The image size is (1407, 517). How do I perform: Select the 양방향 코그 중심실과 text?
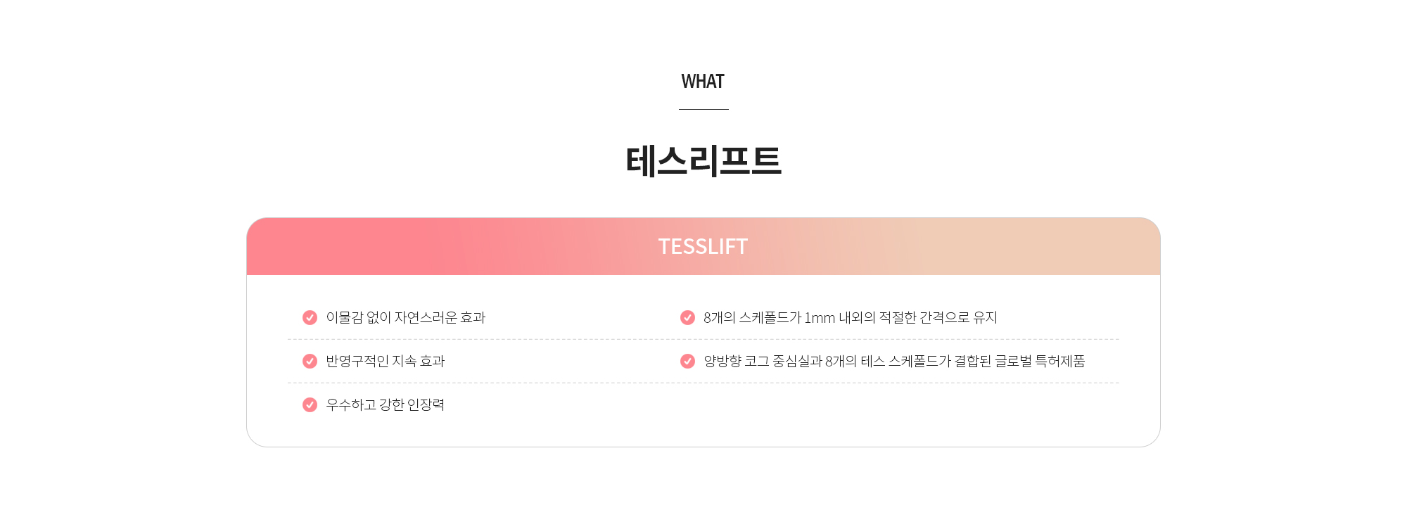(x=763, y=362)
